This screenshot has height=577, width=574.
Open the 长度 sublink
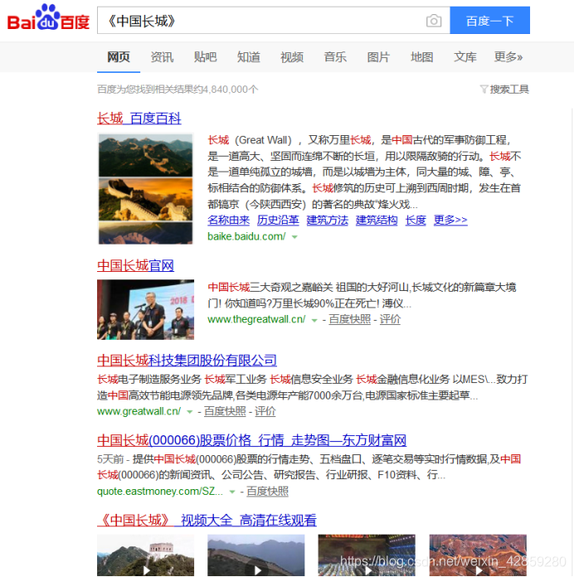[x=416, y=220]
